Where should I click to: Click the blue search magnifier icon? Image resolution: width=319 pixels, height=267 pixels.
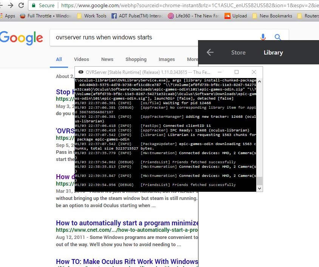tap(278, 37)
